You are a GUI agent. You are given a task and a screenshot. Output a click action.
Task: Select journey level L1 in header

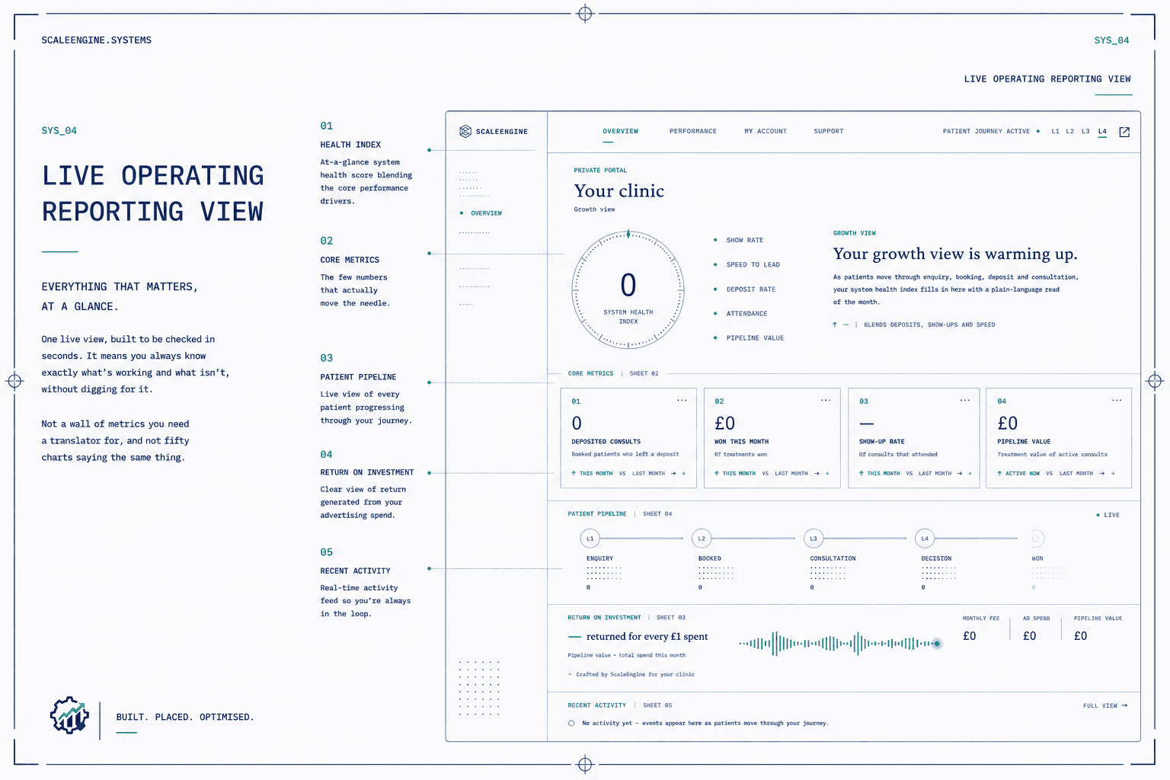tap(1056, 132)
